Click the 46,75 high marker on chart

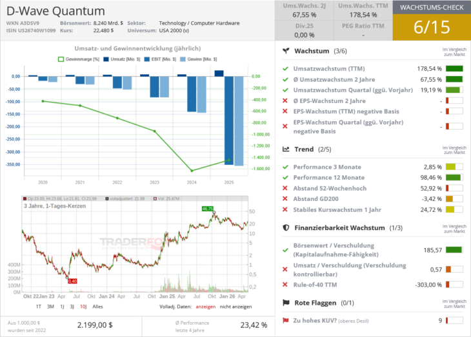208,209
